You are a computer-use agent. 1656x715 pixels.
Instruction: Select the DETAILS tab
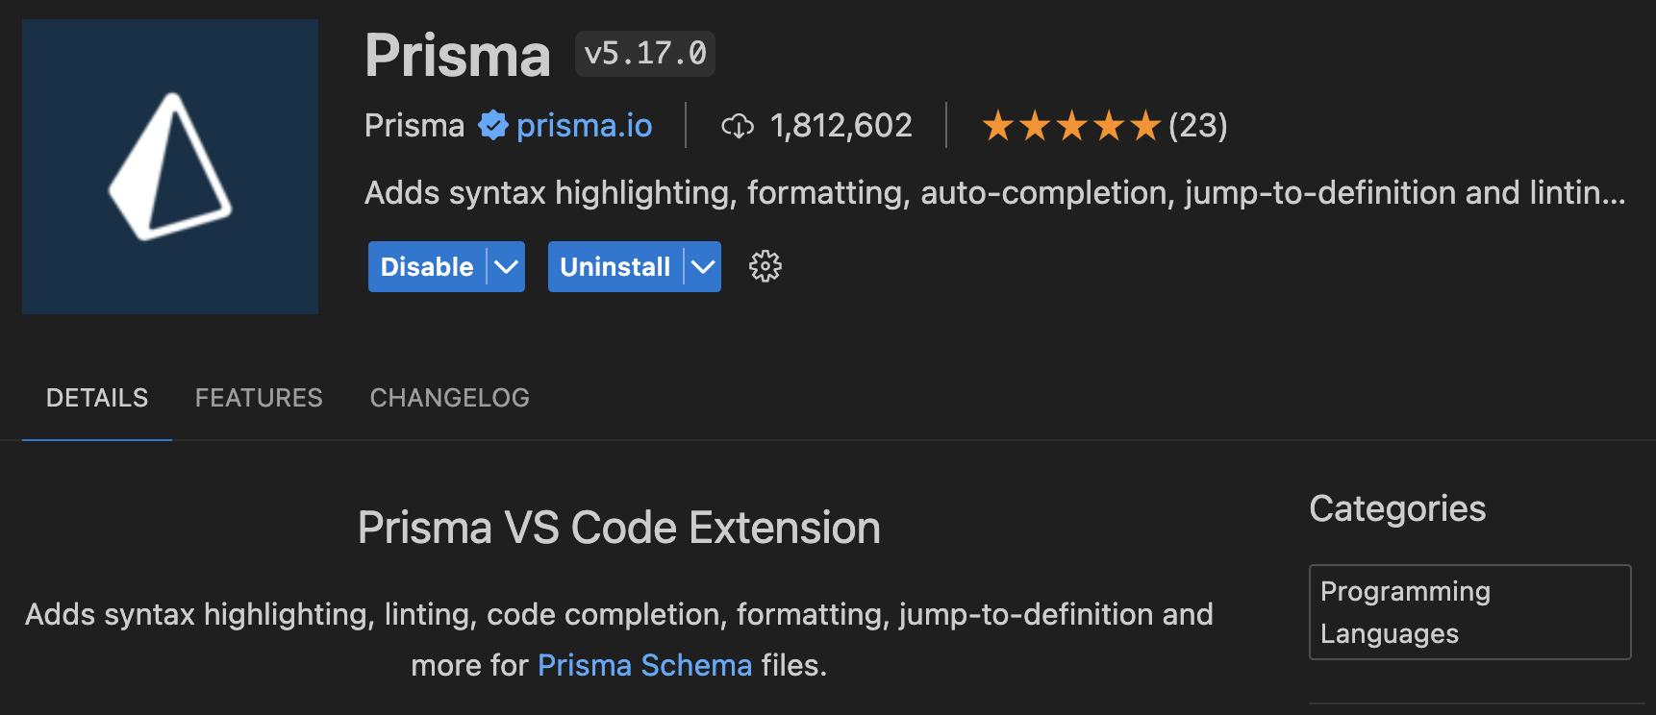click(x=96, y=397)
